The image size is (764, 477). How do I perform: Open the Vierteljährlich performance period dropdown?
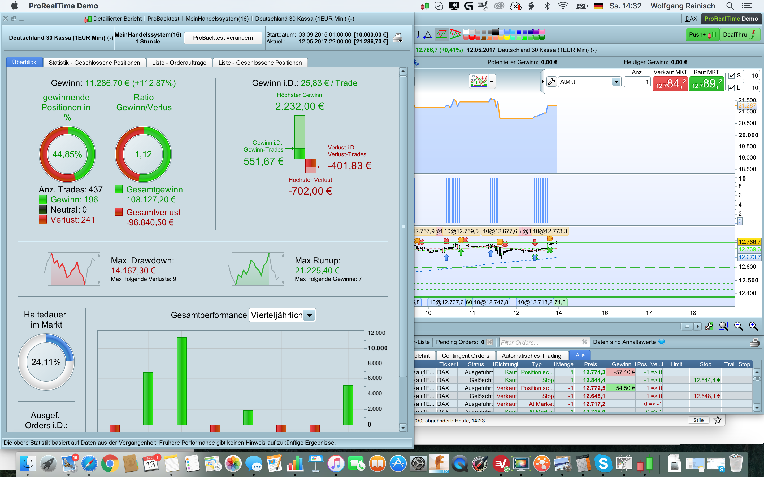309,315
